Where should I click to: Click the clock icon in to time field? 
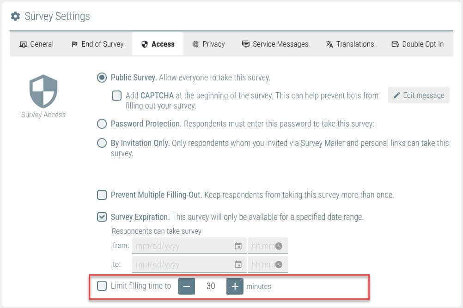279,264
